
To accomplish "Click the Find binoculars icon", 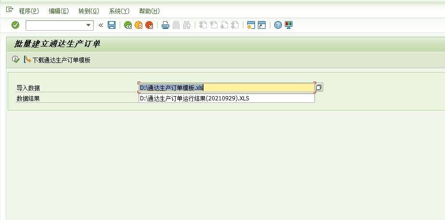I will click(176, 25).
